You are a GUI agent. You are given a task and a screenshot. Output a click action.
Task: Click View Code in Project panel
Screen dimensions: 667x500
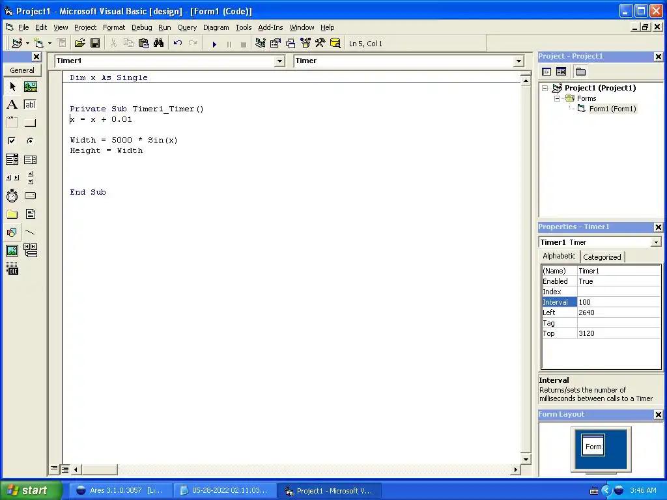point(546,72)
